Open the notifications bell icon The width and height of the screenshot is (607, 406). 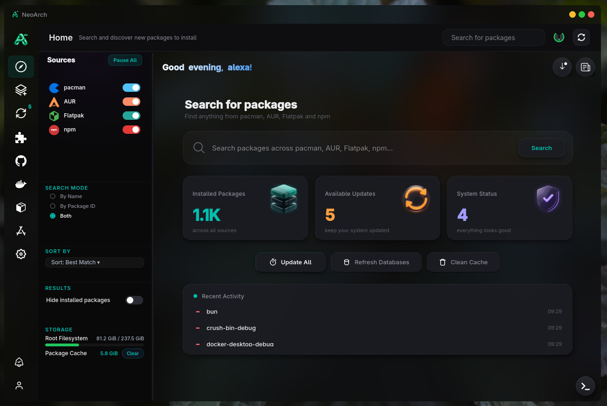pos(19,362)
